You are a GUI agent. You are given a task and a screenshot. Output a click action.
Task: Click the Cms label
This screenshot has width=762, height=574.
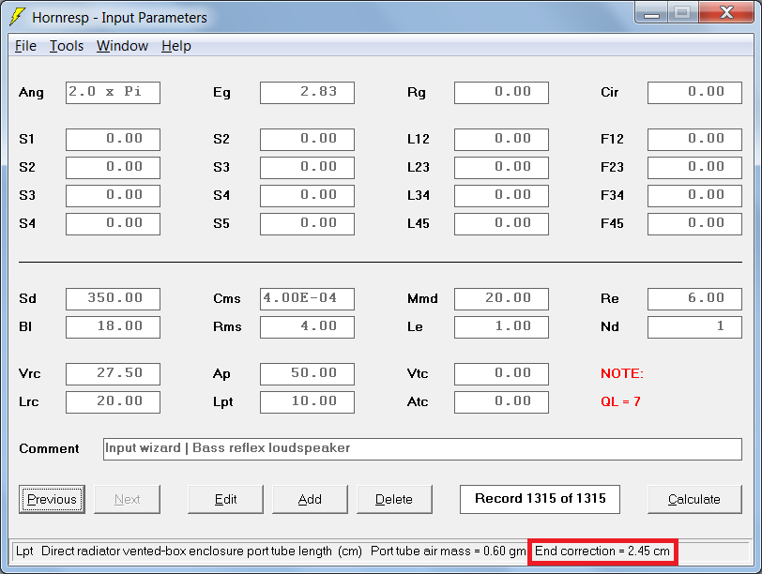point(227,298)
